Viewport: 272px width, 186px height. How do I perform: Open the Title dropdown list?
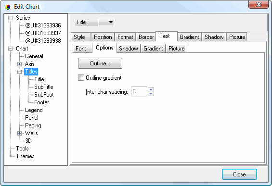click(106, 22)
